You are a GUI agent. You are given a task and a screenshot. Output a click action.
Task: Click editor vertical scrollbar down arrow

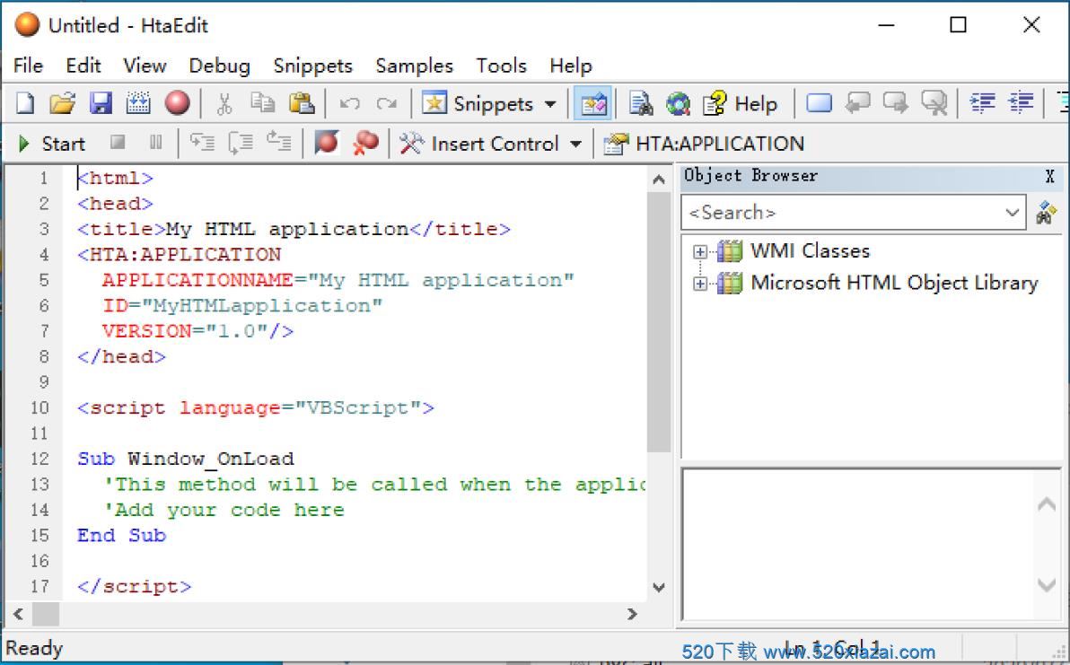point(659,587)
